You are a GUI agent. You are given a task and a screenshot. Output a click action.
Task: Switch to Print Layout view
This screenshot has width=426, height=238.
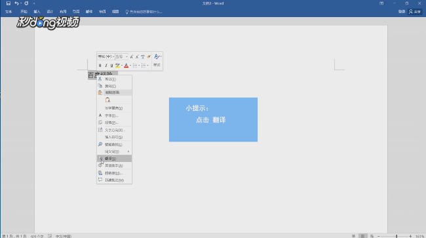362,236
